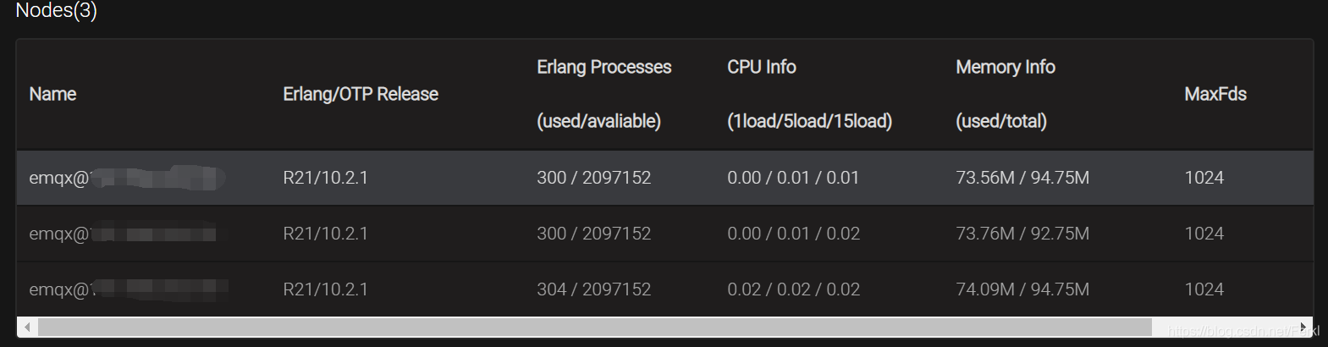Select the first emqx node row name
This screenshot has width=1328, height=347.
[127, 178]
